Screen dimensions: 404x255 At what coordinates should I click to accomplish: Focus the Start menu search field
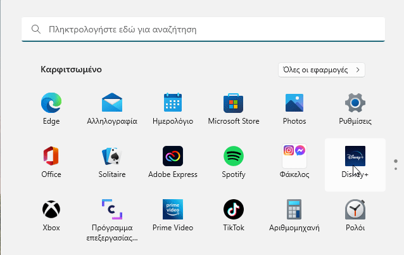[203, 29]
